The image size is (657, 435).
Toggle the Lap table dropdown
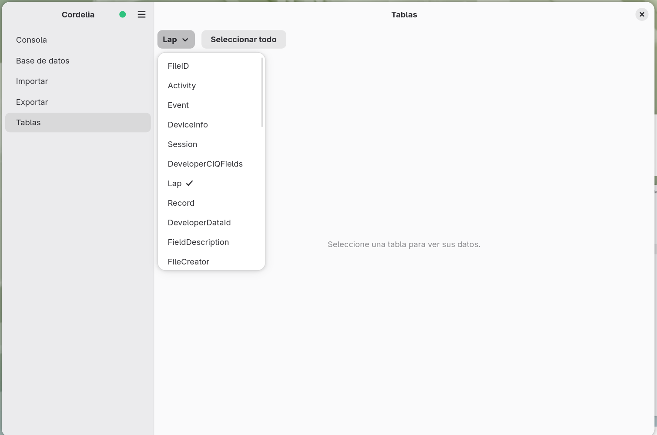coord(176,39)
